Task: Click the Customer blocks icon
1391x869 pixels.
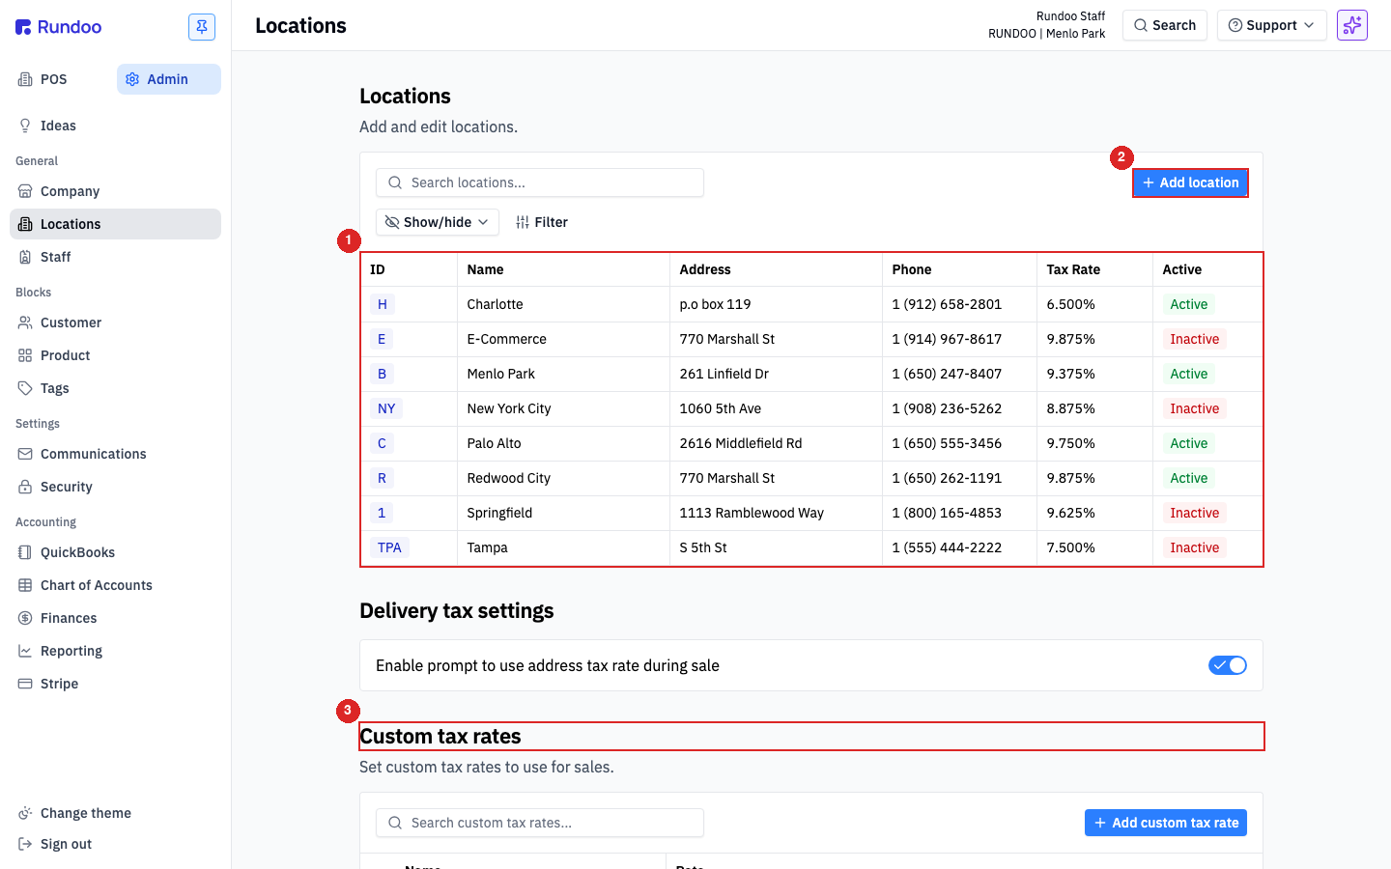Action: (25, 322)
